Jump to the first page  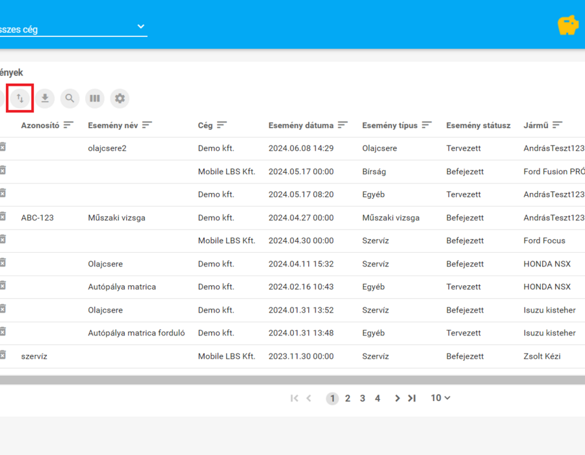click(x=294, y=398)
